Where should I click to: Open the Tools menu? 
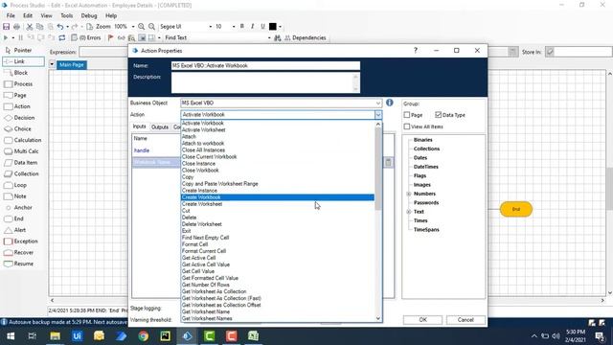coord(66,15)
